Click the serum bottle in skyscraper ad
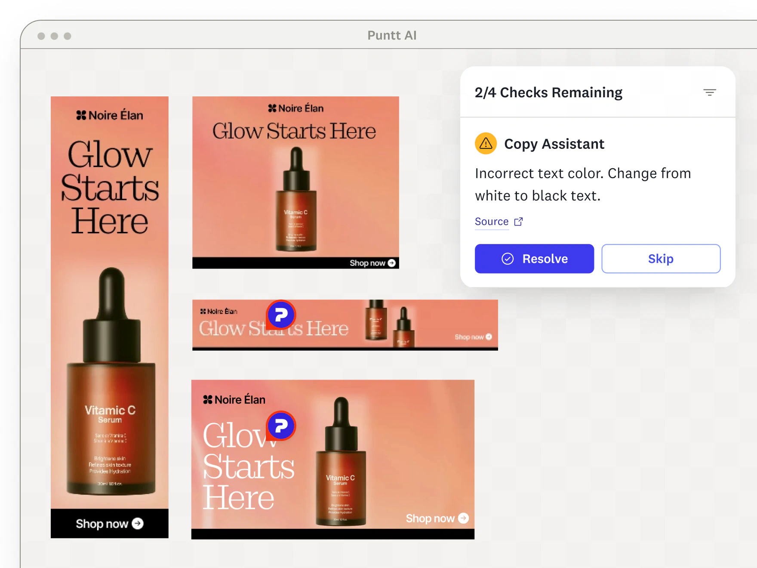 111,381
